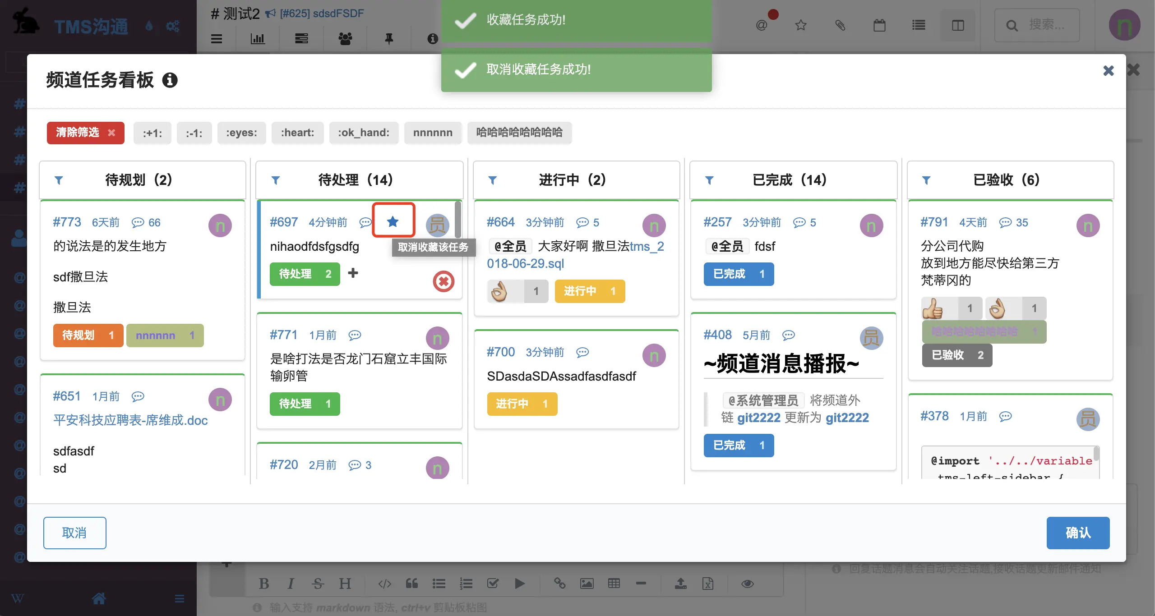Image resolution: width=1155 pixels, height=616 pixels.
Task: Filter by the :eyes: tag
Action: [x=241, y=133]
